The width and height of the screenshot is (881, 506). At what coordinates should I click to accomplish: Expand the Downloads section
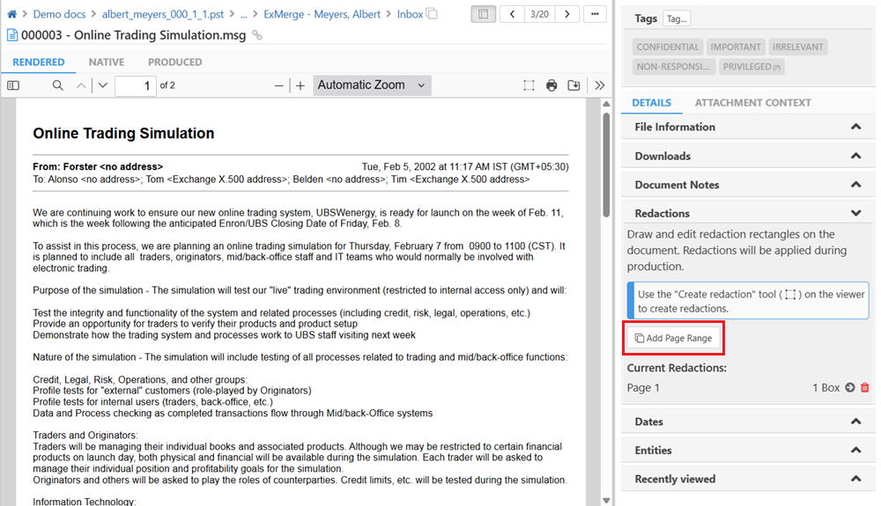click(748, 156)
